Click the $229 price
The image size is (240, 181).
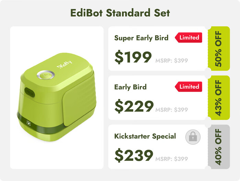[134, 107]
